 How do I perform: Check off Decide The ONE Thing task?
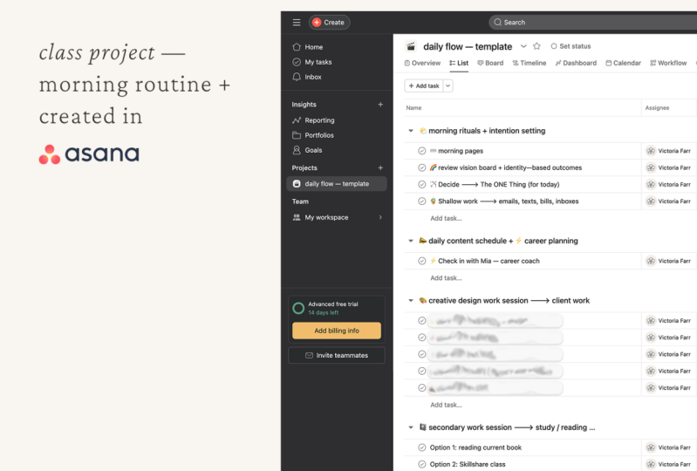[422, 184]
